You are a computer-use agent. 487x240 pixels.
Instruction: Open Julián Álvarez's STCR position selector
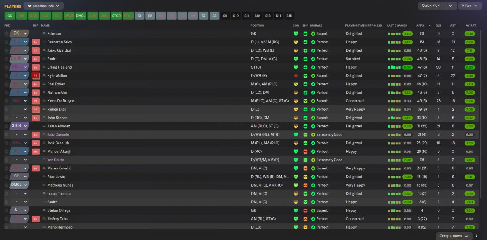click(19, 126)
